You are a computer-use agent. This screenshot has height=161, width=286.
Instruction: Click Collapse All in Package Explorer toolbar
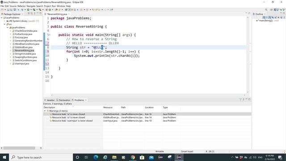pos(29,13)
